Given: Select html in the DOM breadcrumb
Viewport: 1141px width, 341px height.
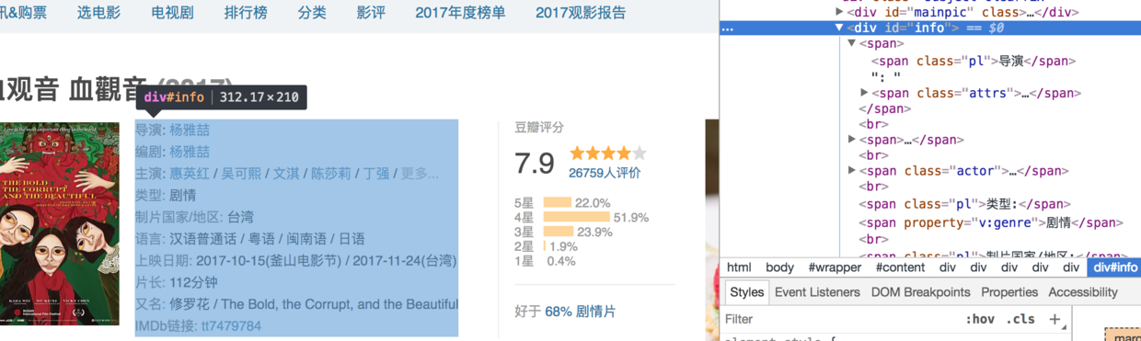Looking at the screenshot, I should 739,267.
